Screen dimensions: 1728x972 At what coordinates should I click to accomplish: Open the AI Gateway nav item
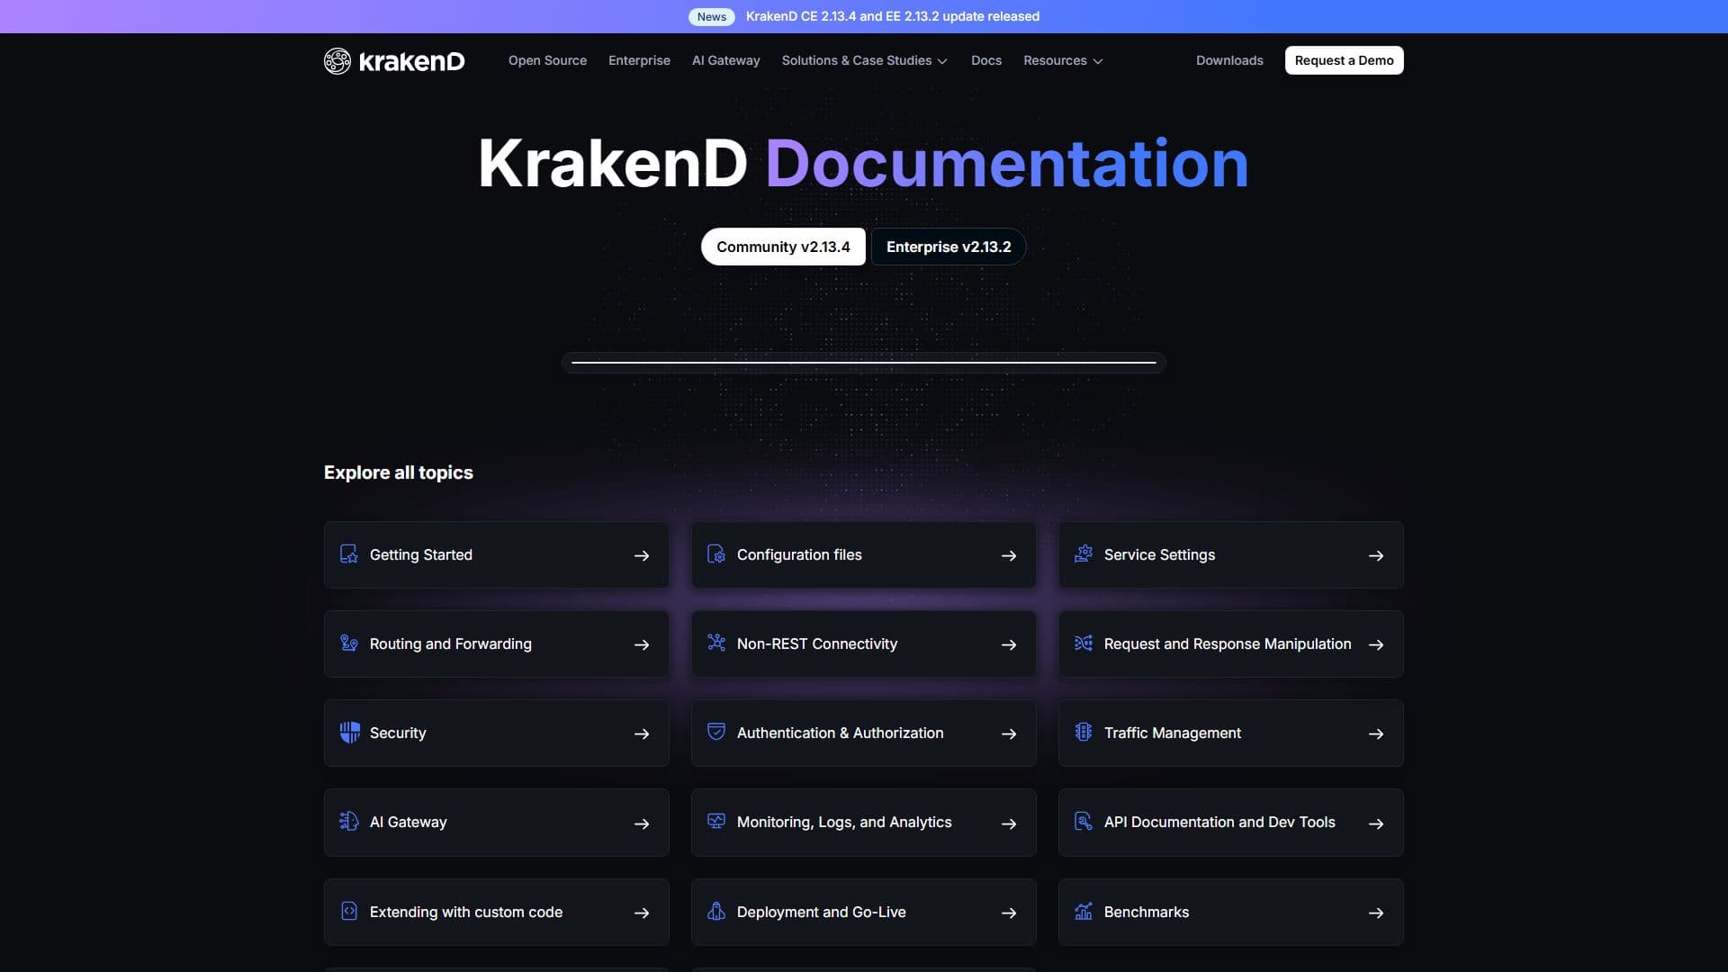pos(725,60)
